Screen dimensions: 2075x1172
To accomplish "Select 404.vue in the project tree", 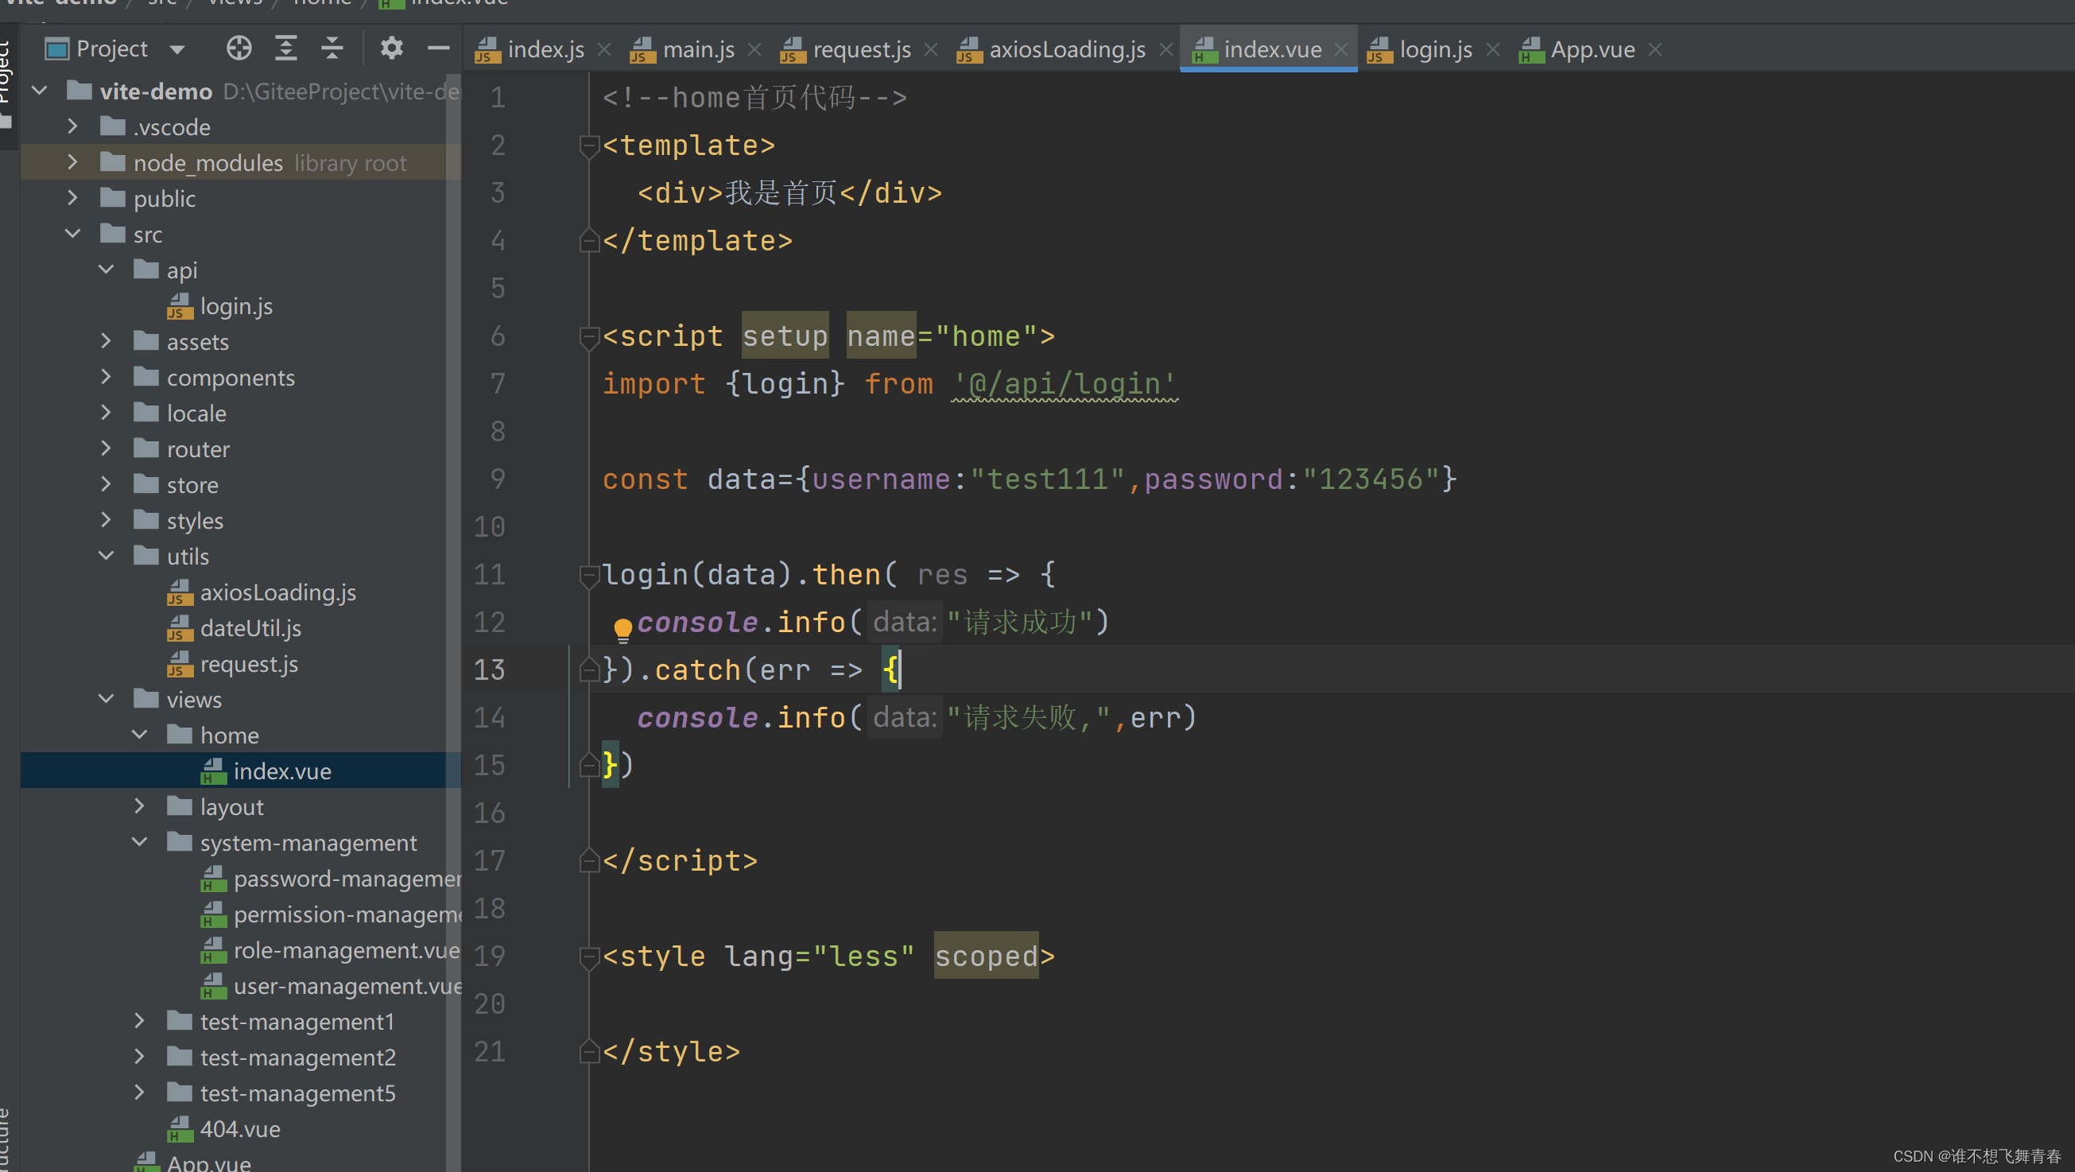I will 240,1128.
